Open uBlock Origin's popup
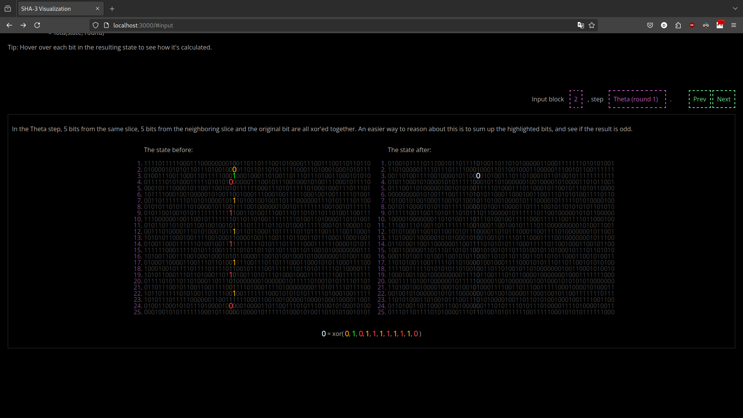Image resolution: width=743 pixels, height=418 pixels. [x=692, y=25]
